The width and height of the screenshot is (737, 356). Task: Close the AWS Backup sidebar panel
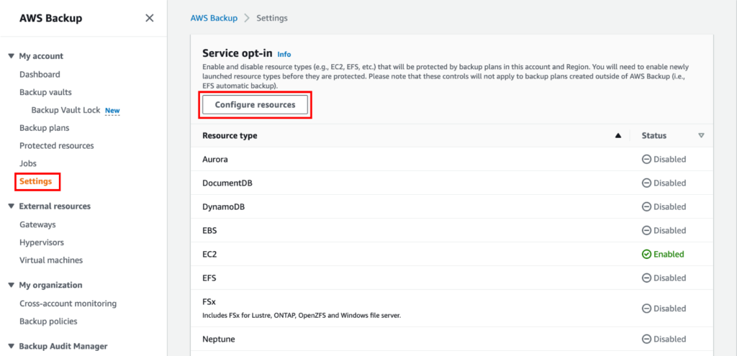click(x=150, y=18)
